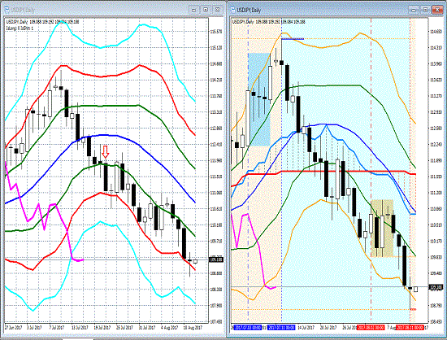Maximize the left USDJPY chart window
Image resolution: width=447 pixels, height=340 pixels.
[x=206, y=10]
